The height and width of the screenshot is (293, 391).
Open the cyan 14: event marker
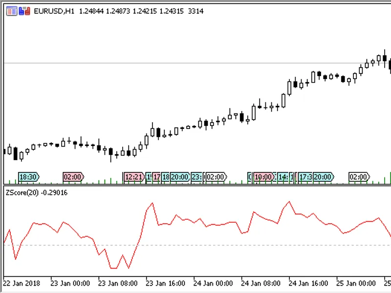[283, 177]
